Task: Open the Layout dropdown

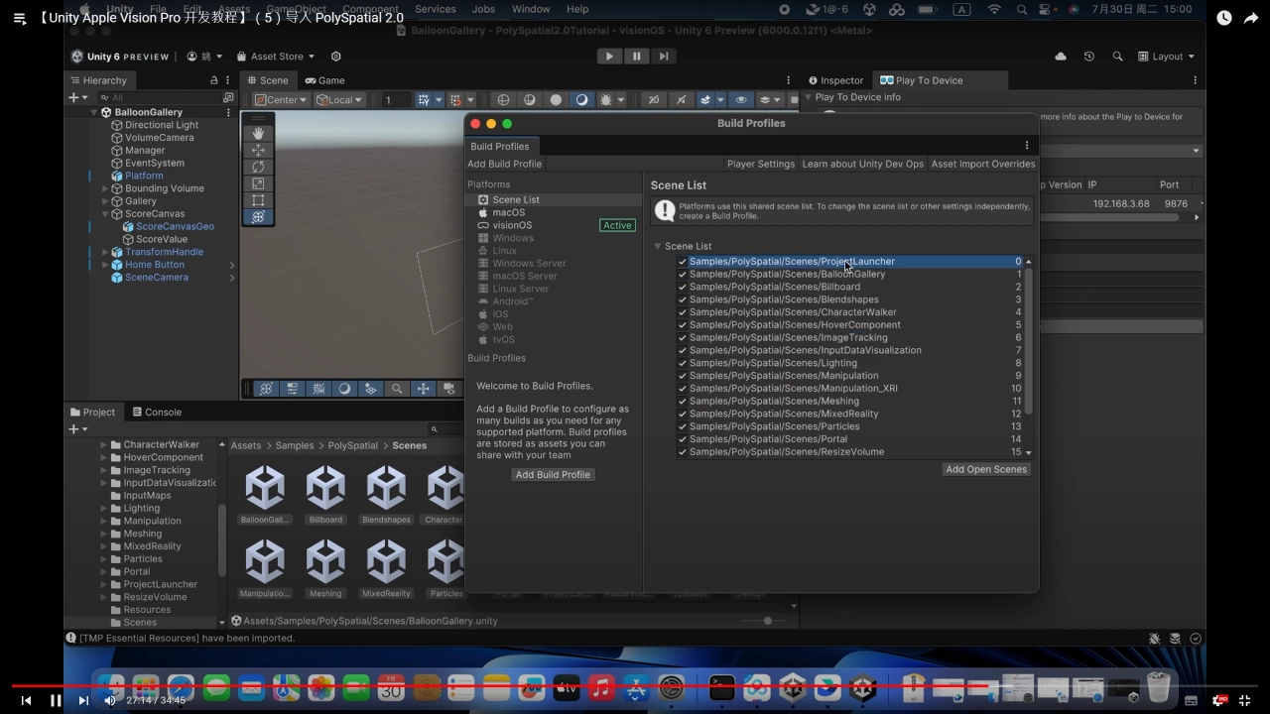Action: pyautogui.click(x=1166, y=57)
